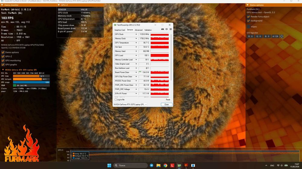Click the Close button in GPU-Z
This screenshot has width=302, height=169.
click(x=167, y=104)
